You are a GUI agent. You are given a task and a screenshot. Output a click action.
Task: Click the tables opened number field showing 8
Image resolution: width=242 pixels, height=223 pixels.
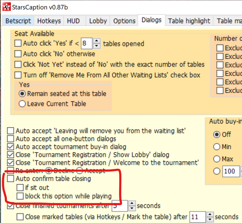pos(86,43)
